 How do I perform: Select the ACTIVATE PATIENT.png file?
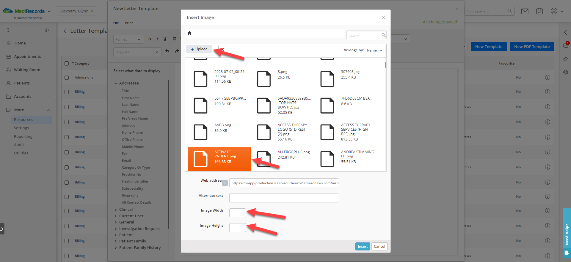pyautogui.click(x=219, y=159)
